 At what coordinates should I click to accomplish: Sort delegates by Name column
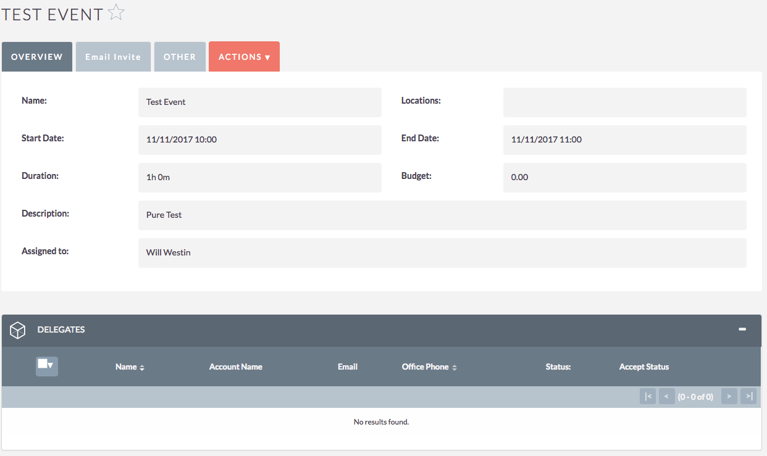point(130,367)
